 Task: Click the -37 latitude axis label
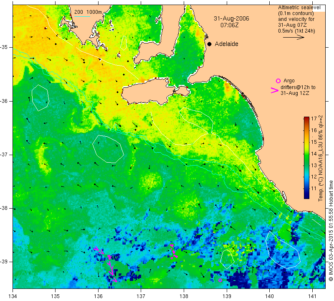[4, 155]
